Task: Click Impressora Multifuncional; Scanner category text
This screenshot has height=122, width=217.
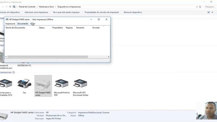Action: 94,113
